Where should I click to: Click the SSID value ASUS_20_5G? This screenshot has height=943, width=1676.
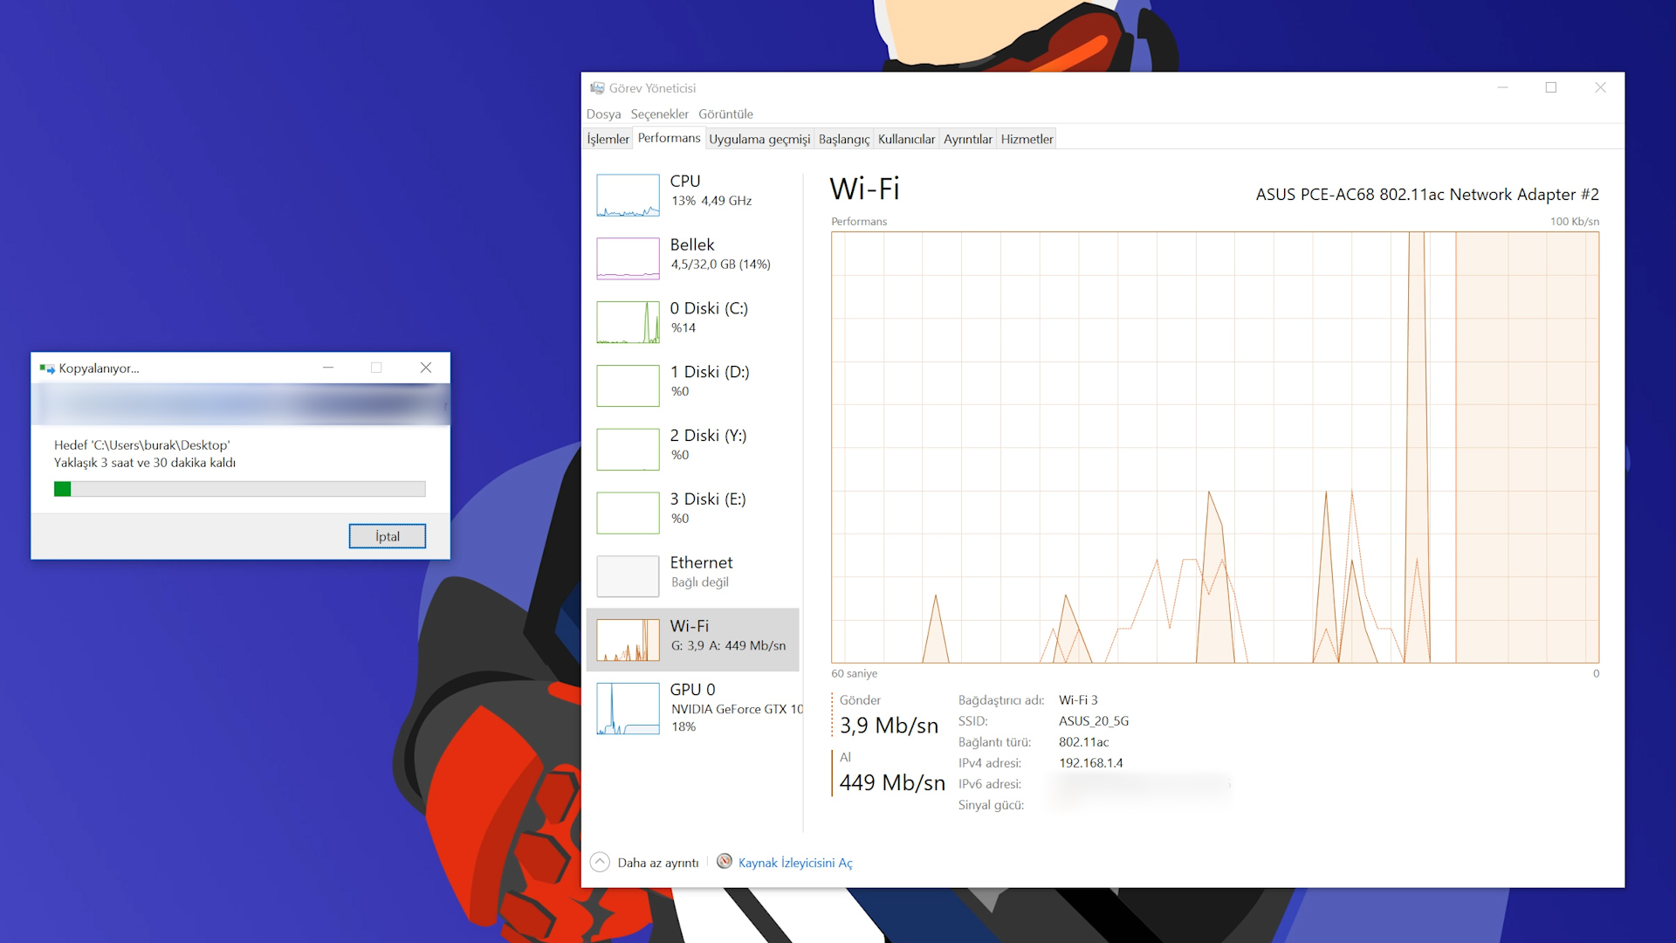tap(1094, 721)
